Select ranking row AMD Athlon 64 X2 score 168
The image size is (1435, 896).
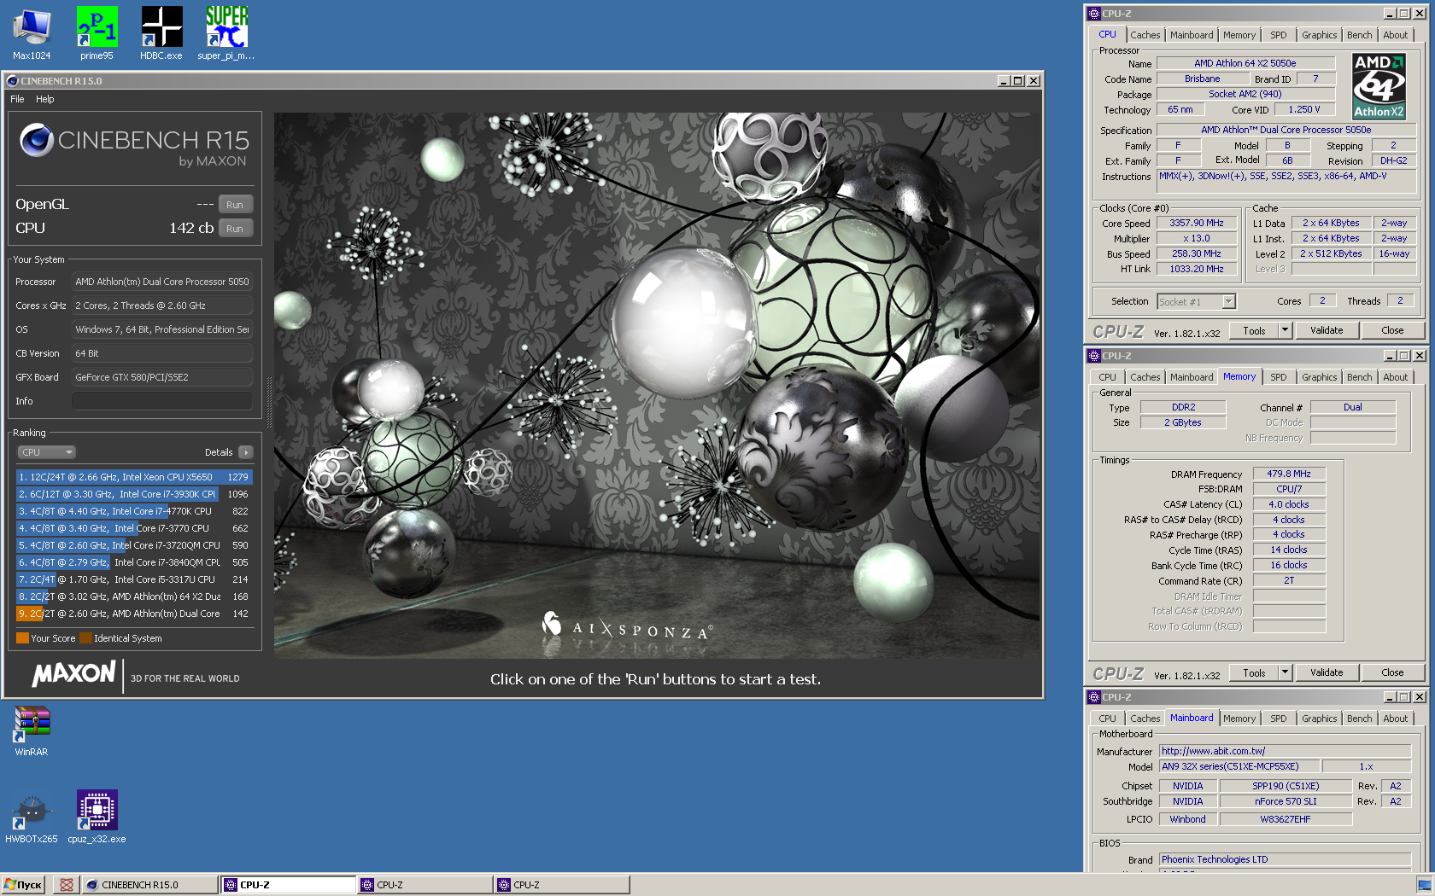[134, 596]
